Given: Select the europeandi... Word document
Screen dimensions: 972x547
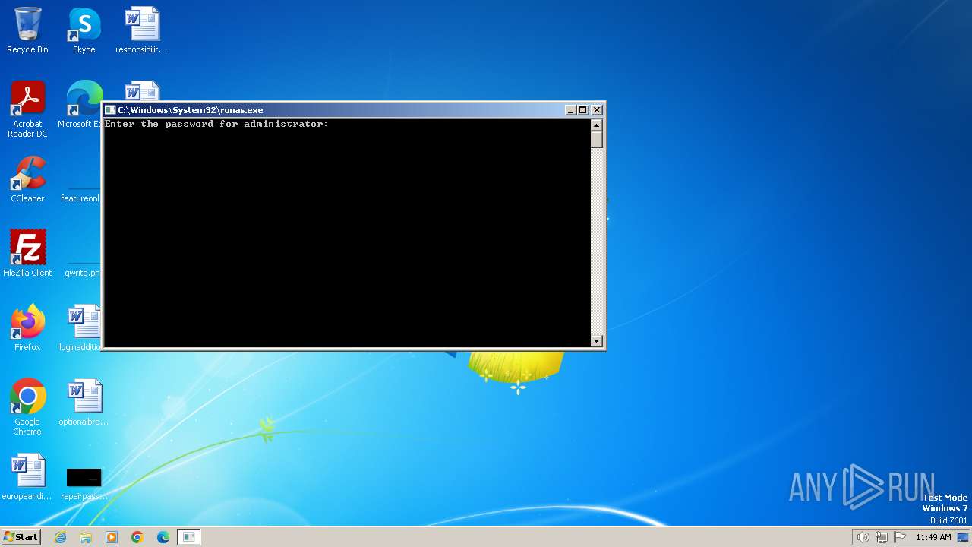Looking at the screenshot, I should 27,477.
